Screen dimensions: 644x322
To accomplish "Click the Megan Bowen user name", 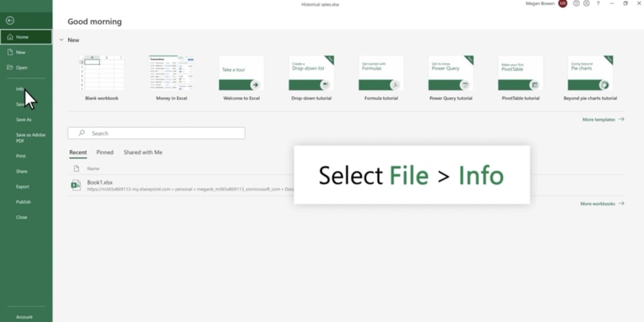I will 540,4.
